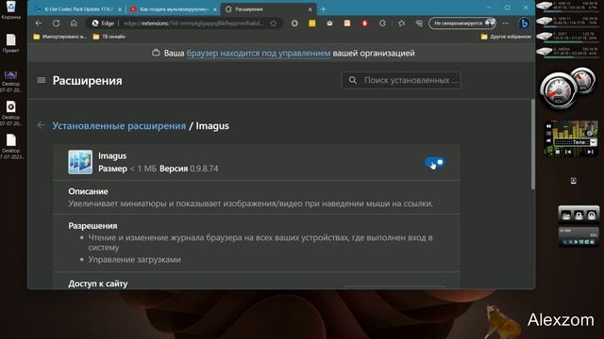Open Edge 'Settings and more' three-dot menu
The height and width of the screenshot is (339, 604).
tap(506, 24)
